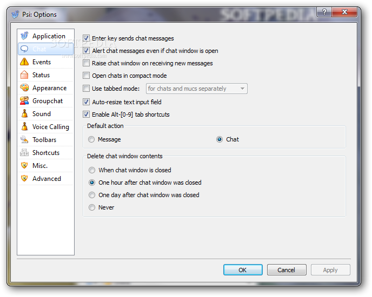The width and height of the screenshot is (372, 297).
Task: Click the Misc. shield icon
Action: 24,165
